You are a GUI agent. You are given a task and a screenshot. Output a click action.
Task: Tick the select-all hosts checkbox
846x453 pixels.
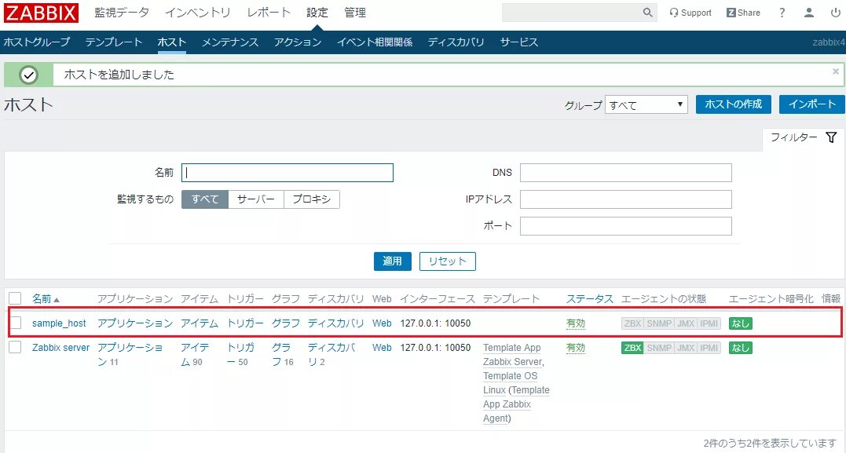tap(15, 298)
